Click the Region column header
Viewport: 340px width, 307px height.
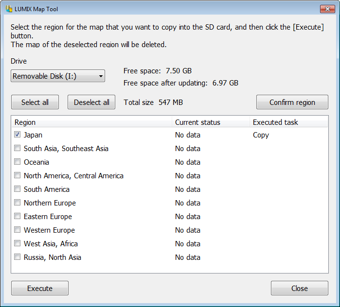tap(91, 122)
